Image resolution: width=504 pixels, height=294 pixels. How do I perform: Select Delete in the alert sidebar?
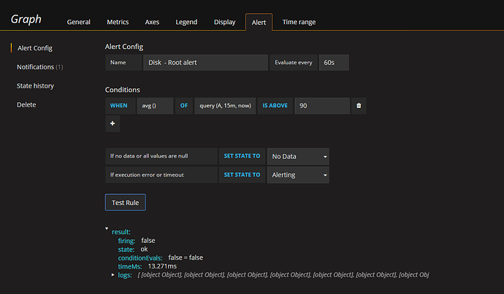coord(26,105)
